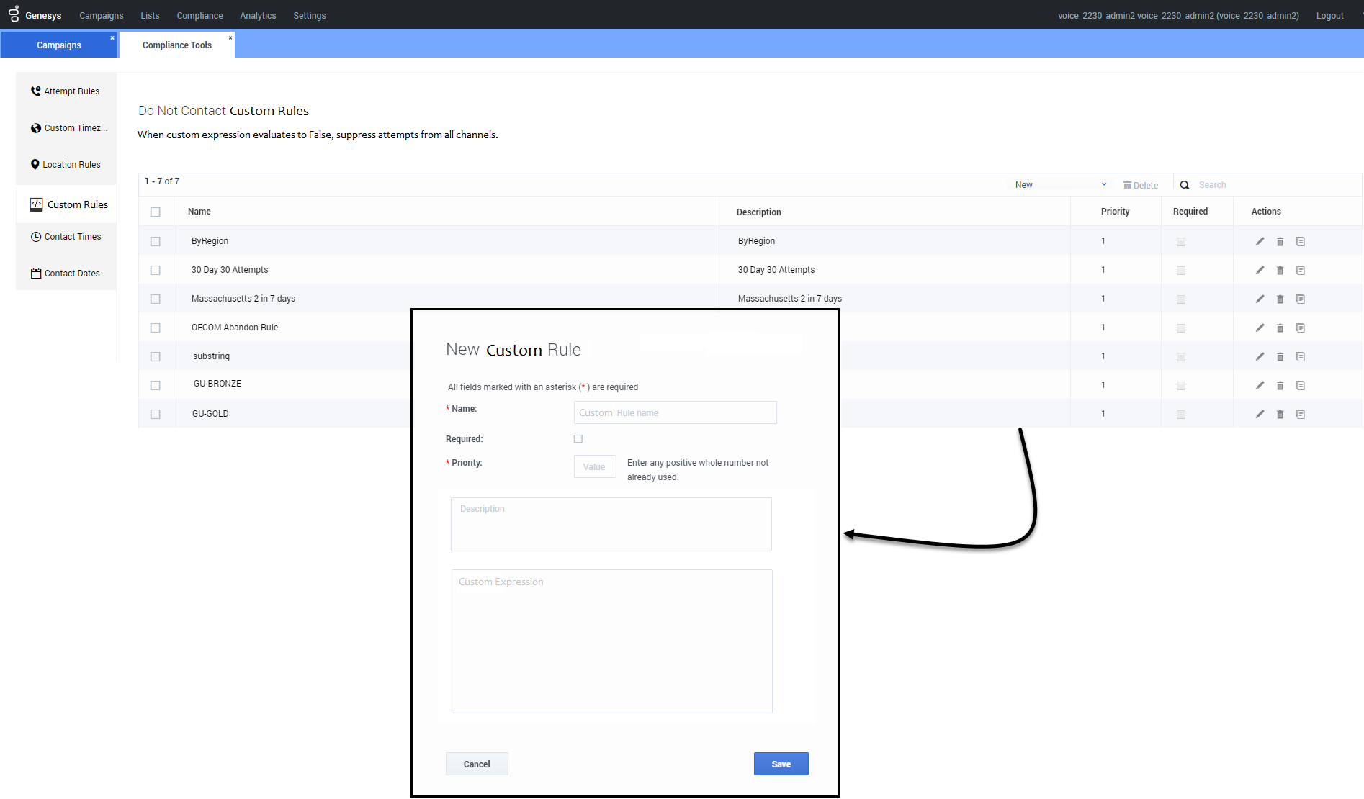The height and width of the screenshot is (799, 1364).
Task: Click the trash icon in the OFCOM Abandon Rule row
Action: pyautogui.click(x=1280, y=328)
